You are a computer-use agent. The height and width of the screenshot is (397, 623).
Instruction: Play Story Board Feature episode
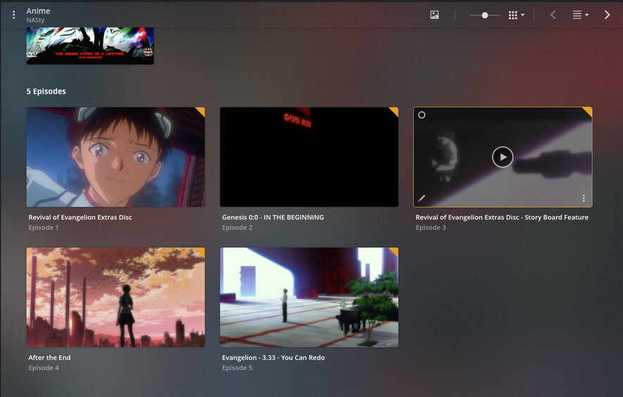(x=503, y=157)
